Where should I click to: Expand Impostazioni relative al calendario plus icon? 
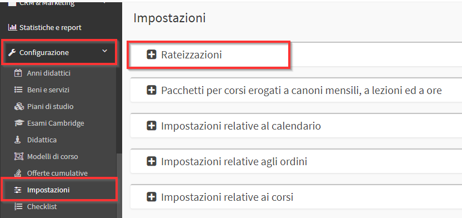click(x=152, y=126)
